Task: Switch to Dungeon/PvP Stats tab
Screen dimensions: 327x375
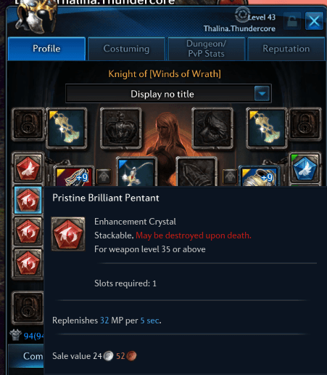Action: (206, 49)
